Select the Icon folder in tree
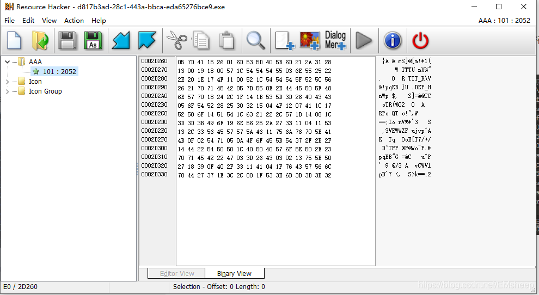Viewport: 539px width, 295px height. (35, 82)
